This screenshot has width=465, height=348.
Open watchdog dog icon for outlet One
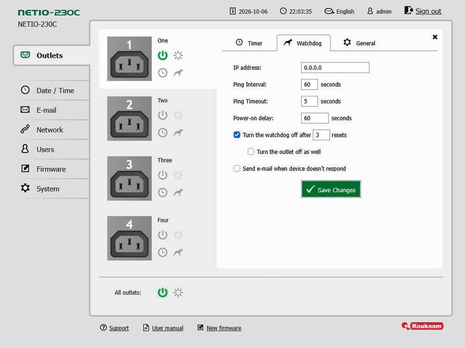[178, 73]
